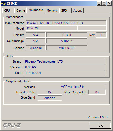The width and height of the screenshot is (113, 131).
Task: Click the MS-6799 model field
Action: click(52, 28)
